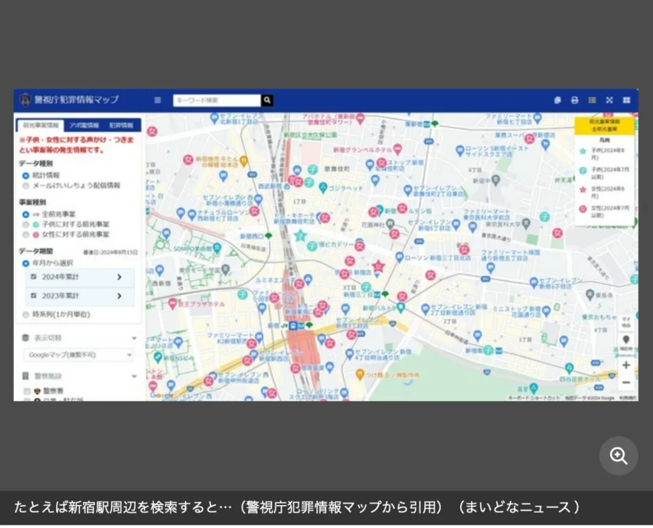Screen dimensions: 653x528
Task: Select メールけいしちょう配信情報 radio option
Action: 26,186
